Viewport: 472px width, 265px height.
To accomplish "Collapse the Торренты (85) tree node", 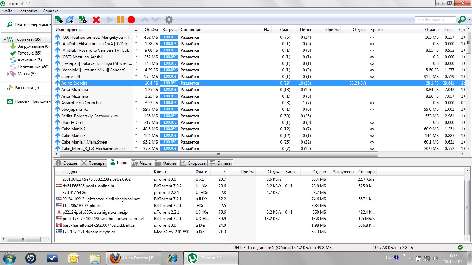I will pyautogui.click(x=5, y=39).
